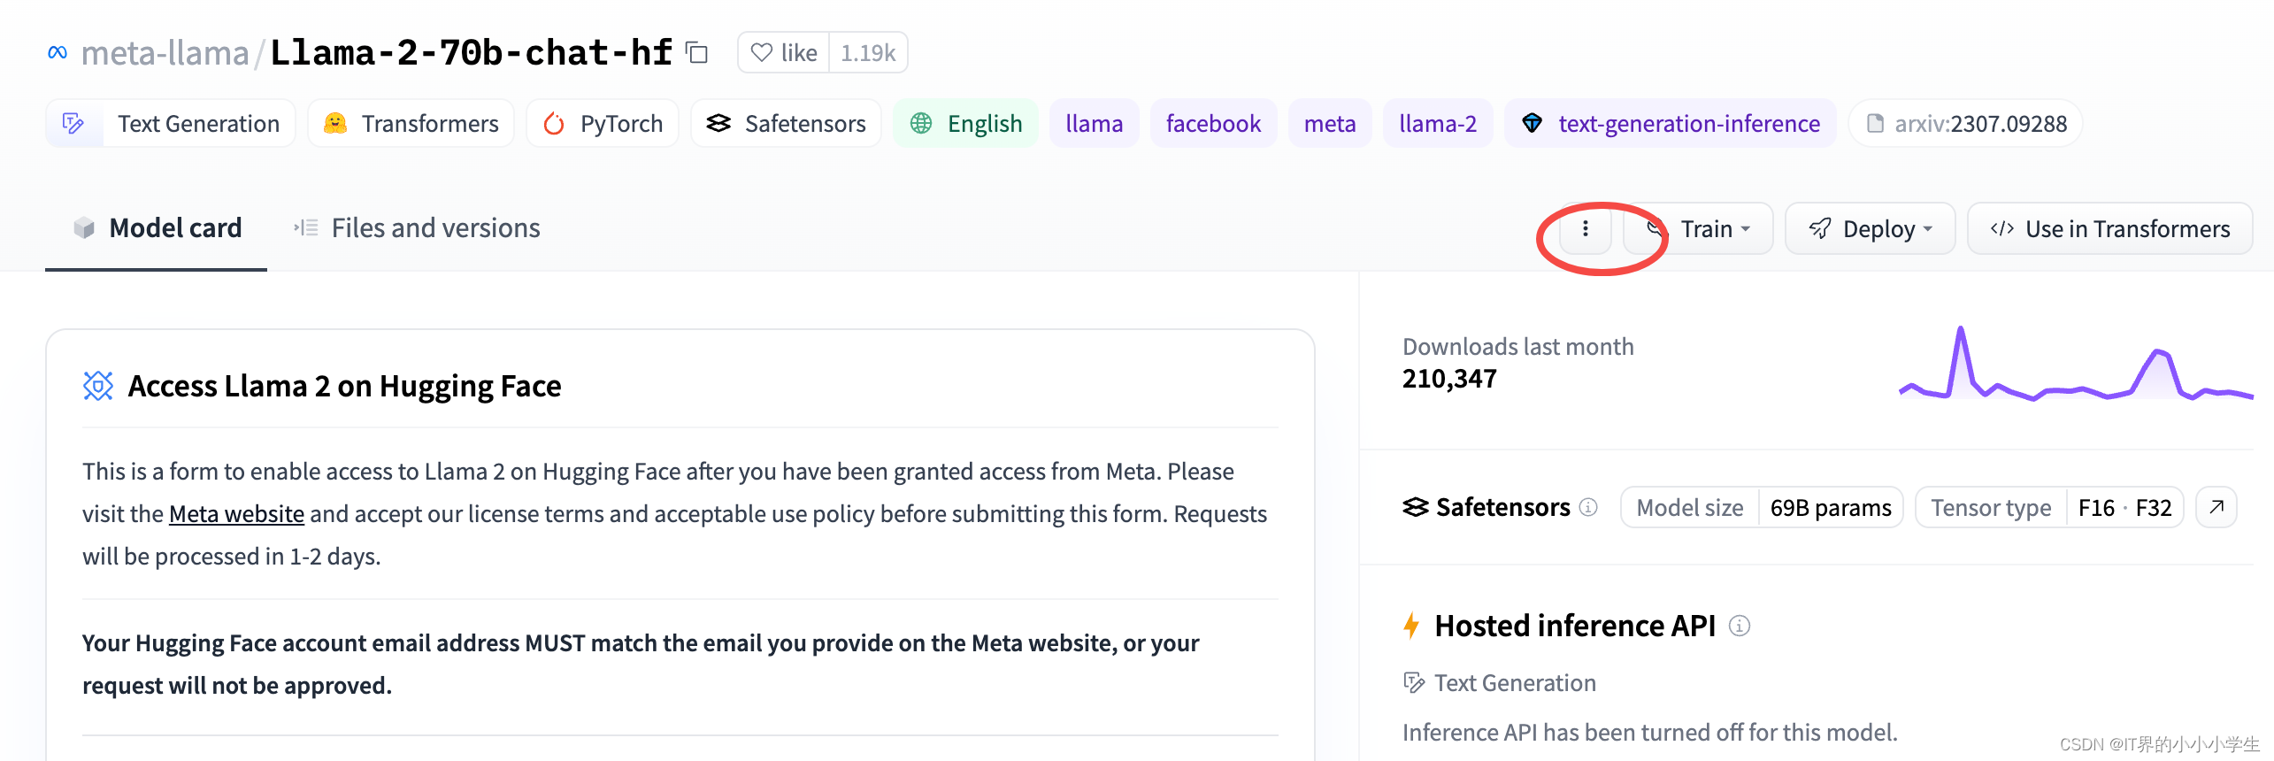The width and height of the screenshot is (2274, 761).
Task: Click Access Llama 2 on Hugging Face heading
Action: pyautogui.click(x=345, y=386)
